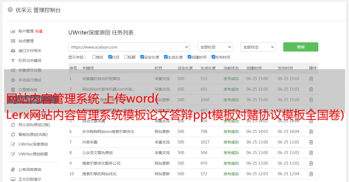Remove the 公众号文章伪原创 task using trash icon
The image size is (349, 182).
tap(311, 153)
